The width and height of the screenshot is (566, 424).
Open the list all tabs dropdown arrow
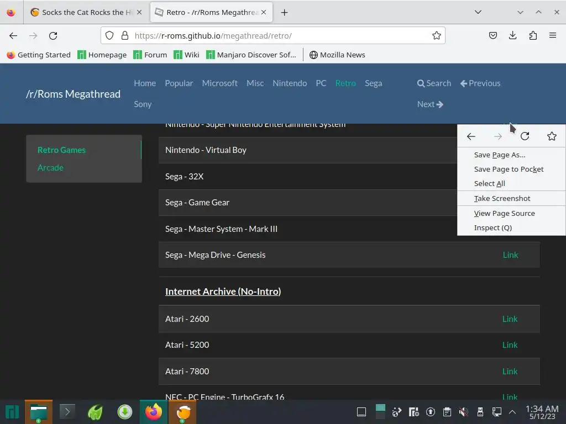tap(478, 12)
